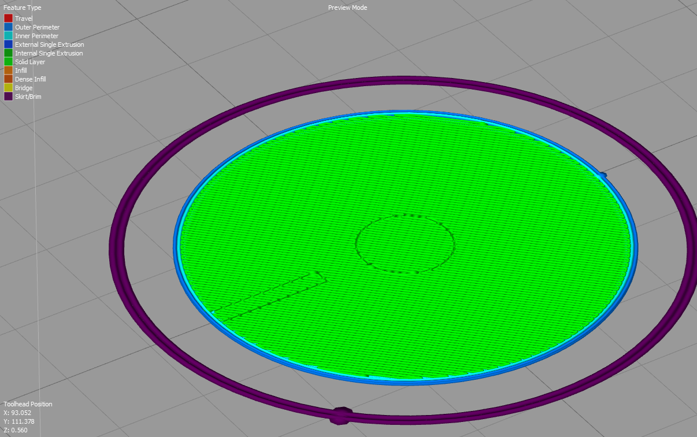Click the red Travel color swatch

tap(8, 18)
